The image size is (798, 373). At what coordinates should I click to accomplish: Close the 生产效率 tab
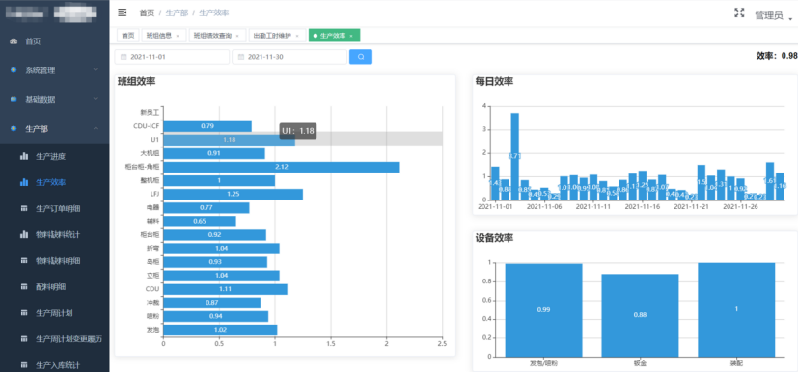point(351,36)
